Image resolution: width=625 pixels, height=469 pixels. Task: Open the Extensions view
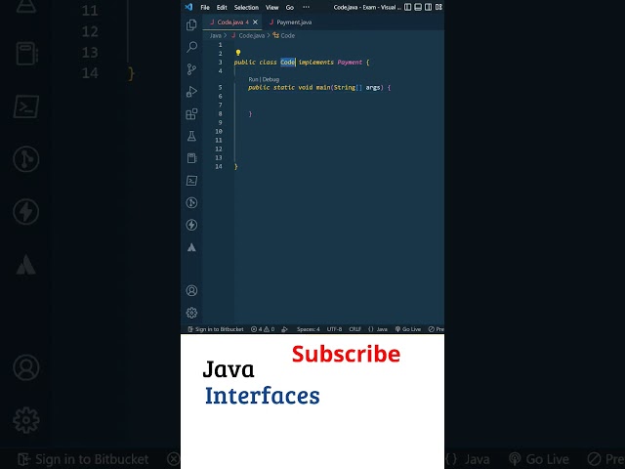(x=191, y=114)
